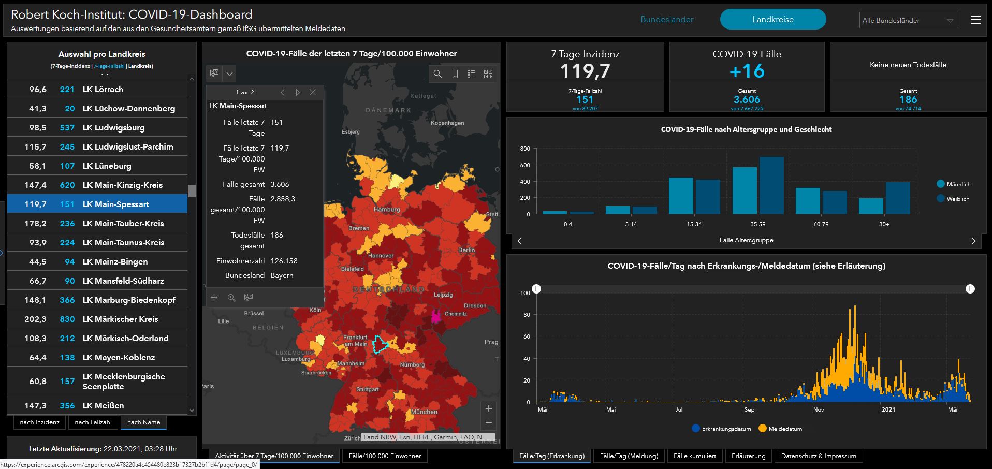The height and width of the screenshot is (469, 992).
Task: Select the Landkreise view button
Action: [772, 20]
